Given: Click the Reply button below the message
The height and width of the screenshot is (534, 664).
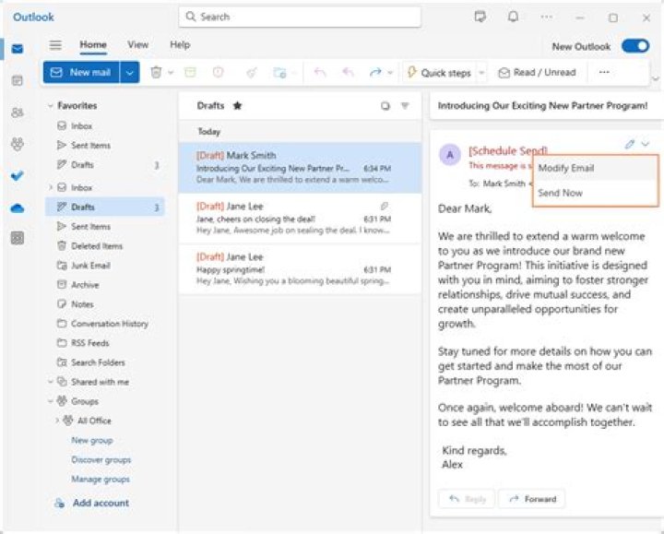Looking at the screenshot, I should 467,499.
